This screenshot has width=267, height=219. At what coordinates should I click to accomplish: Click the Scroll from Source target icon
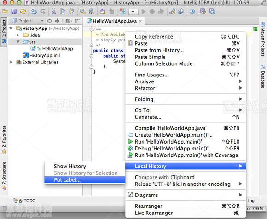49,21
